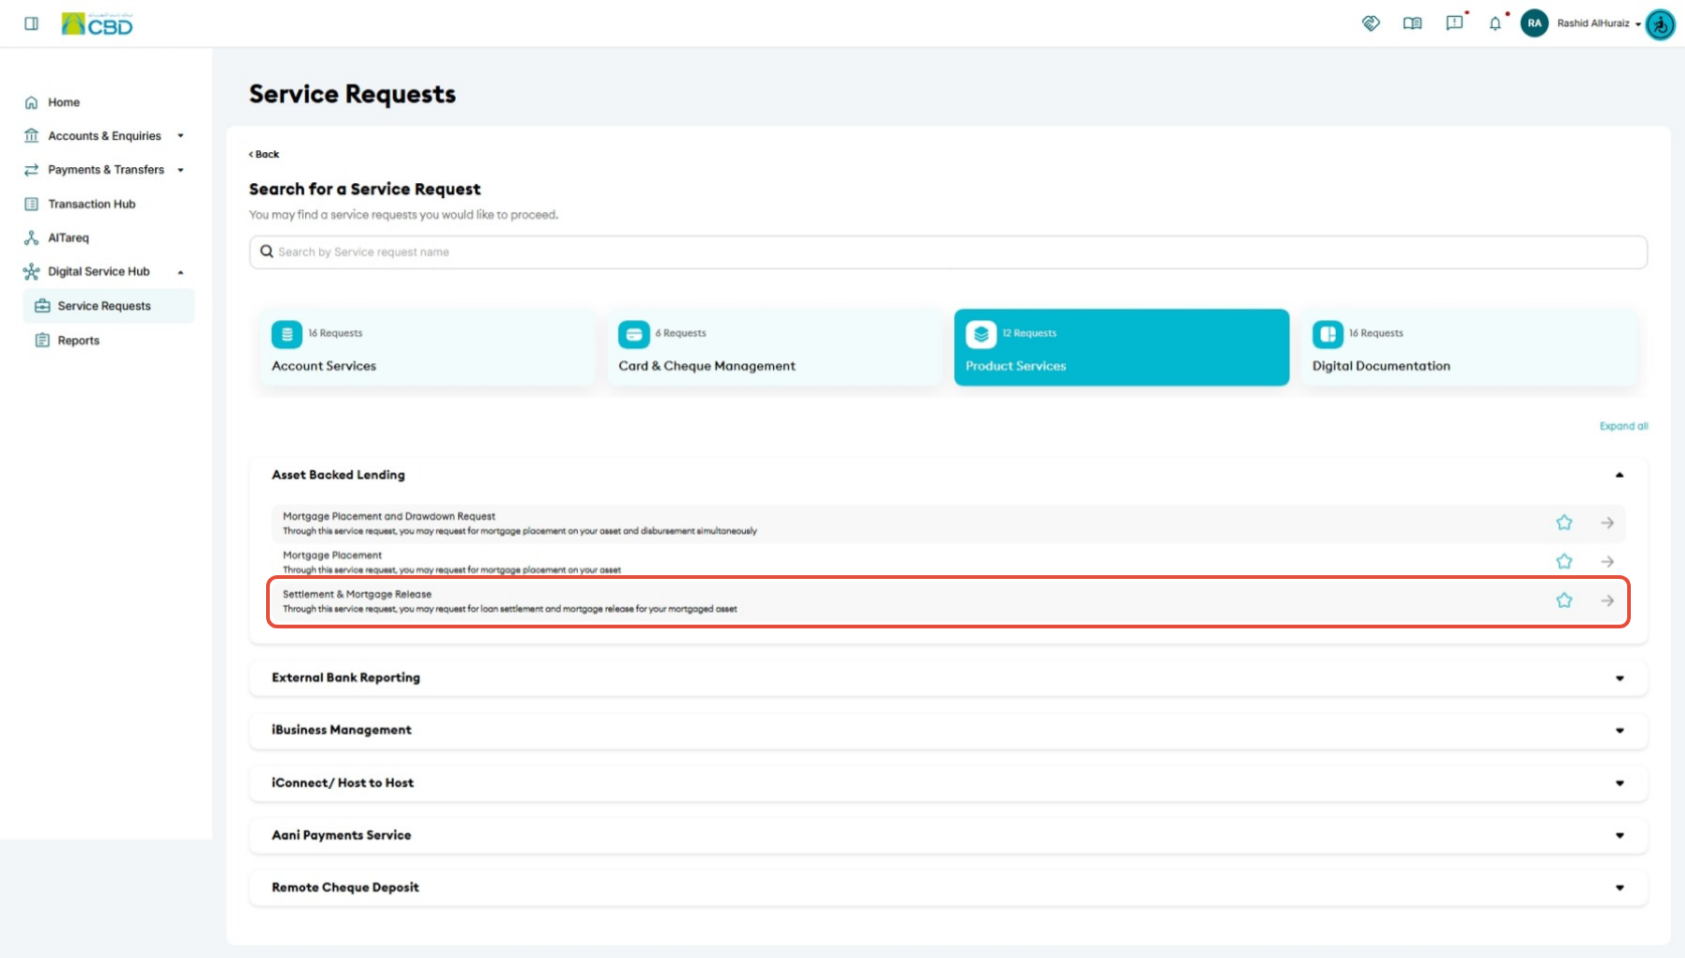Open the book guide icon in header
Image resolution: width=1685 pixels, height=958 pixels.
[x=1412, y=23]
